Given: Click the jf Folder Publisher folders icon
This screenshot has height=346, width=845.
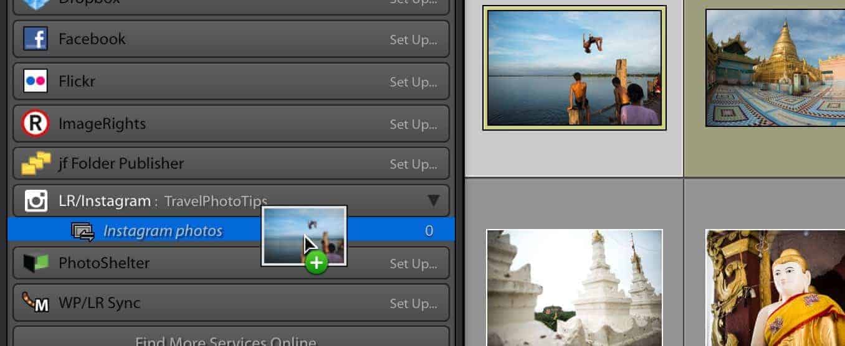Looking at the screenshot, I should 36,164.
